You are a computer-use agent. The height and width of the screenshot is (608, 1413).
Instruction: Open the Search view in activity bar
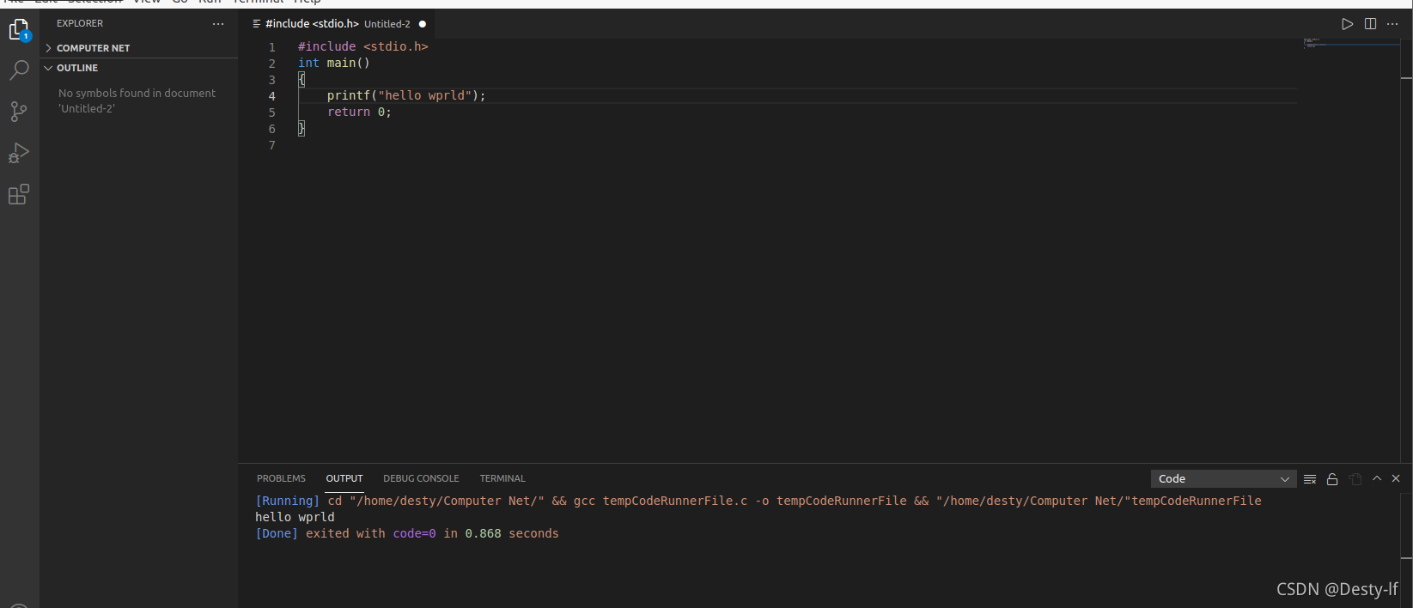[19, 70]
